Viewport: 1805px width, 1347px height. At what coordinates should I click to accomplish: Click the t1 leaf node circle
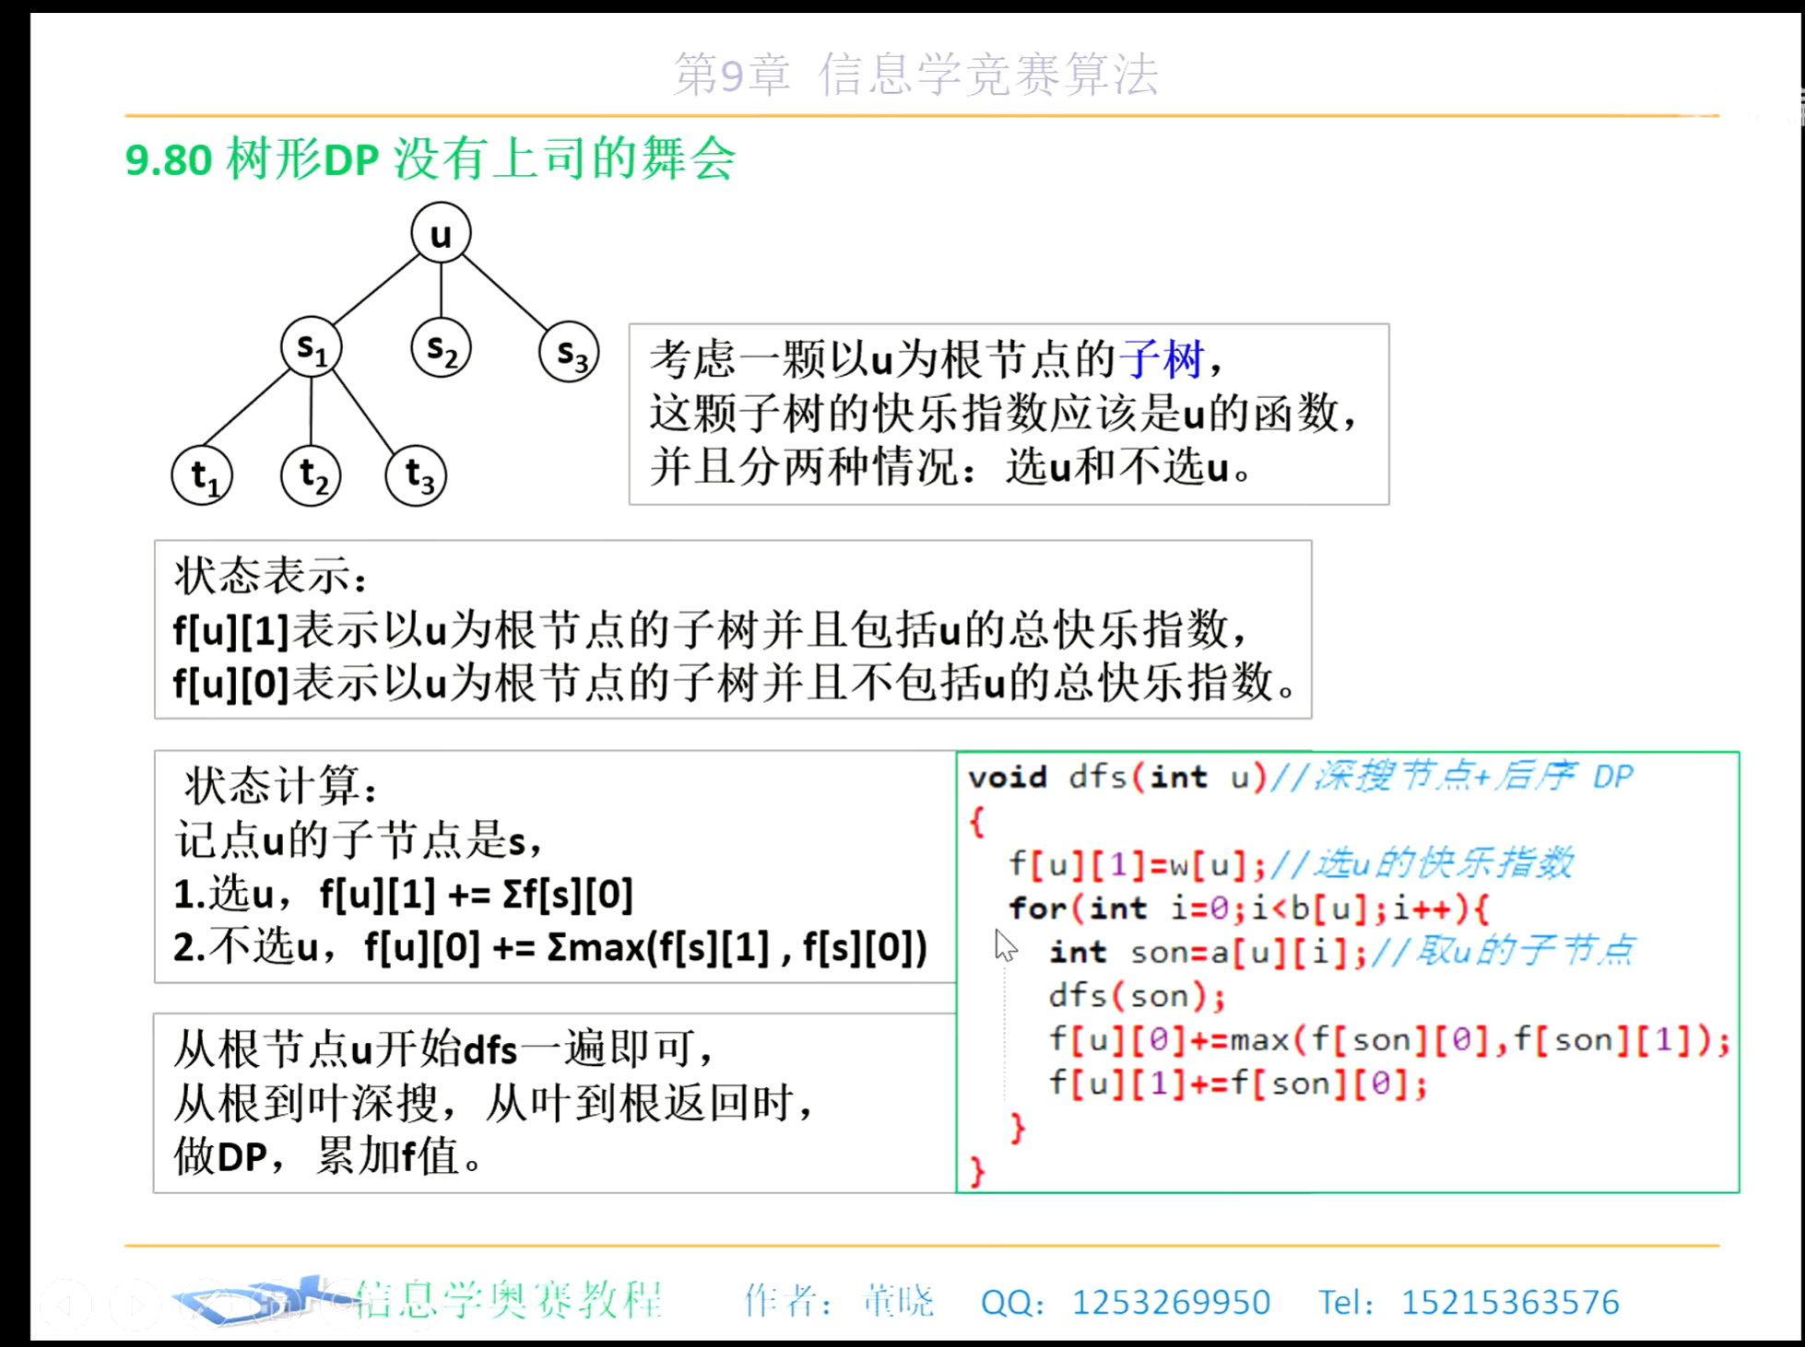coord(202,476)
